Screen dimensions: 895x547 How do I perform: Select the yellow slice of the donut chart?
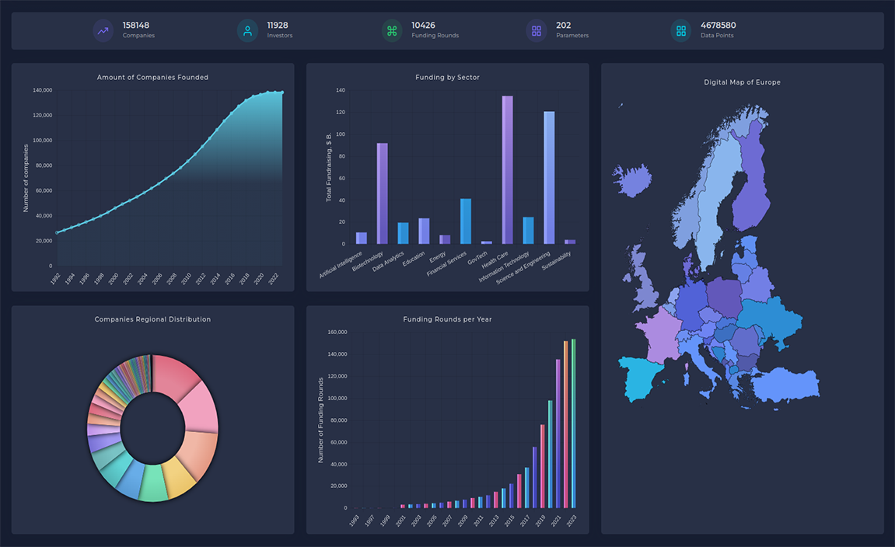point(177,477)
